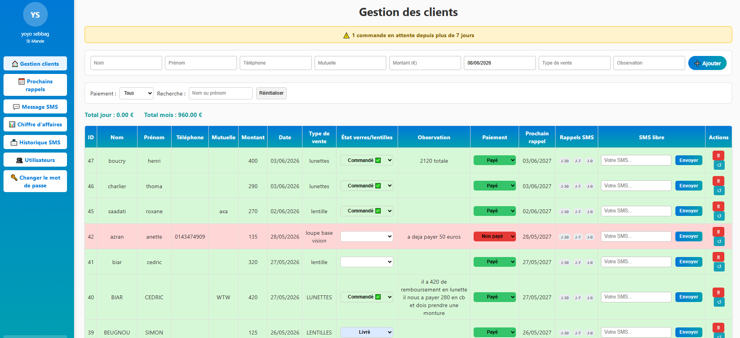Open the Non payé payment dropdown for azran

(x=494, y=236)
